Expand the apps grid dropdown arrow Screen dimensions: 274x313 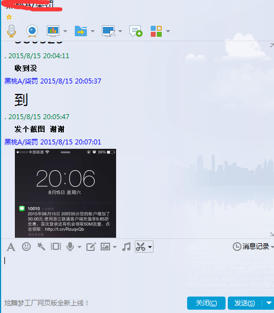click(x=168, y=31)
